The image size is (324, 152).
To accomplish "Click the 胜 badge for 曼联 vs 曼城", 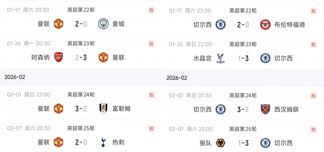I will click(151, 10).
